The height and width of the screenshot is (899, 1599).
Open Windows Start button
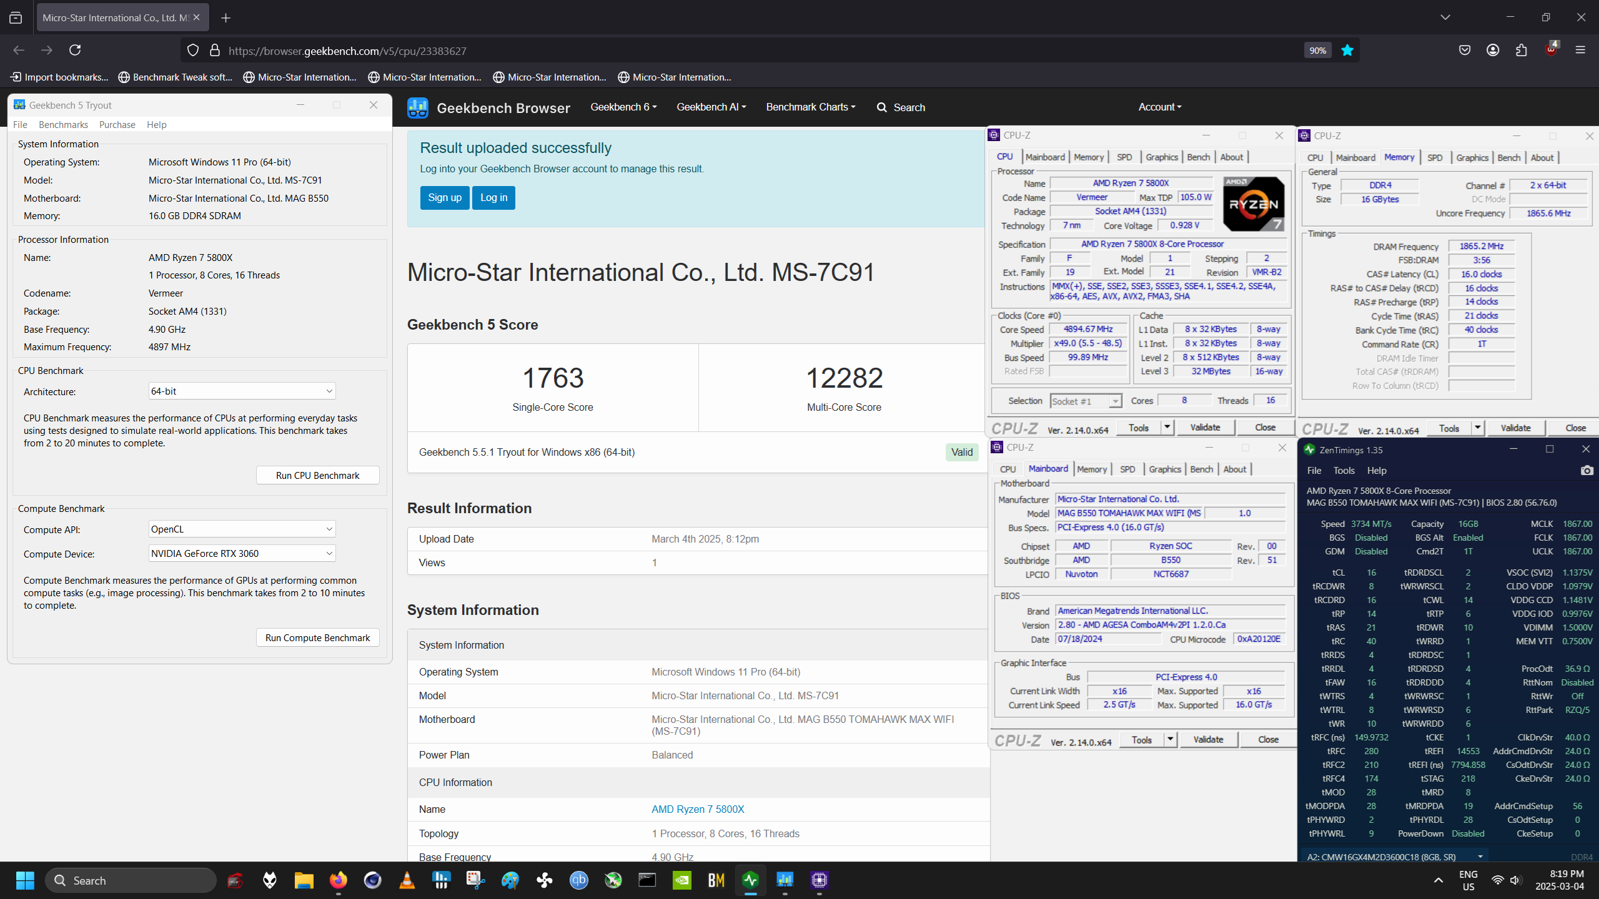pyautogui.click(x=25, y=880)
